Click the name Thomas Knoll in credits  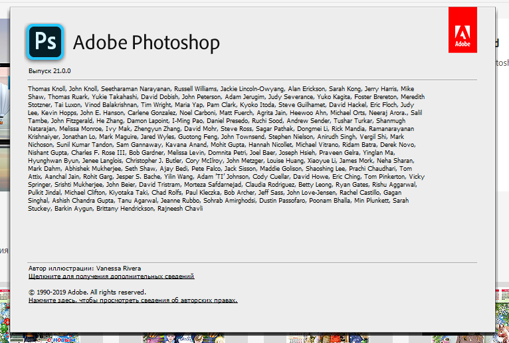coord(47,88)
